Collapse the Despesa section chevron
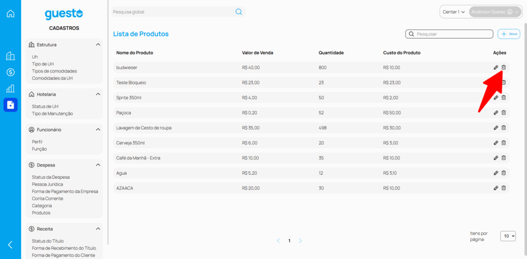The image size is (527, 259). tap(98, 165)
